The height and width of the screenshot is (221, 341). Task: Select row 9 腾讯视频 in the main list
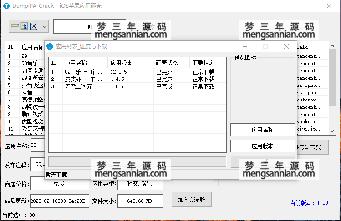pos(25,114)
